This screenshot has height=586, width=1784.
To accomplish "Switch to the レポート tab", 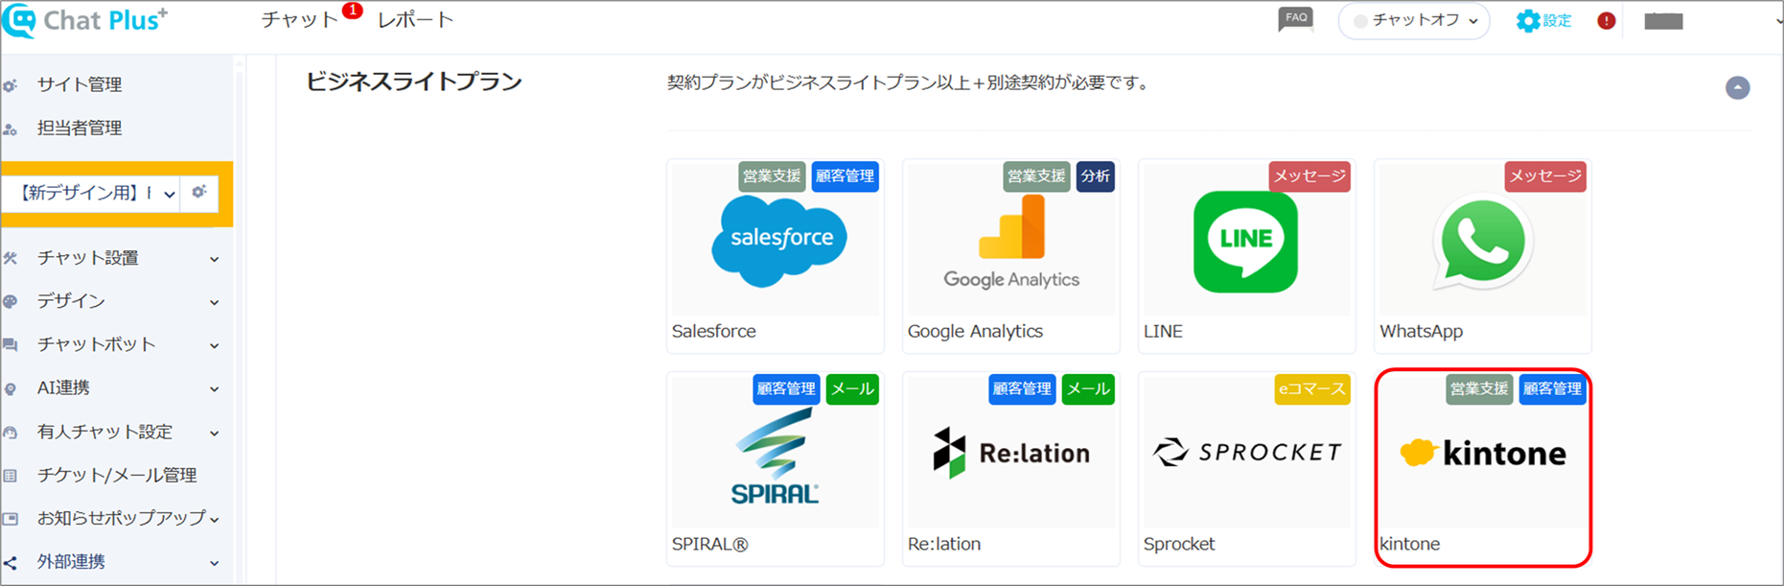I will coord(415,20).
